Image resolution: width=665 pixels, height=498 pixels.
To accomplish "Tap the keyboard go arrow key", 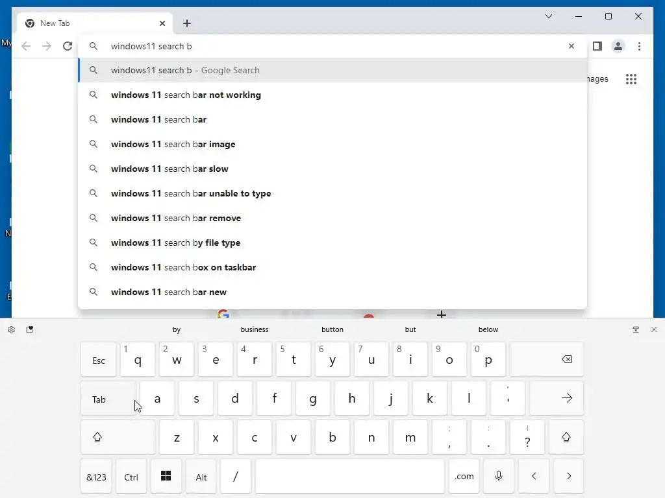I will pyautogui.click(x=557, y=398).
